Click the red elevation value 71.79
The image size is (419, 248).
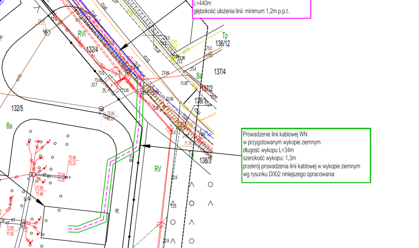tap(188, 143)
